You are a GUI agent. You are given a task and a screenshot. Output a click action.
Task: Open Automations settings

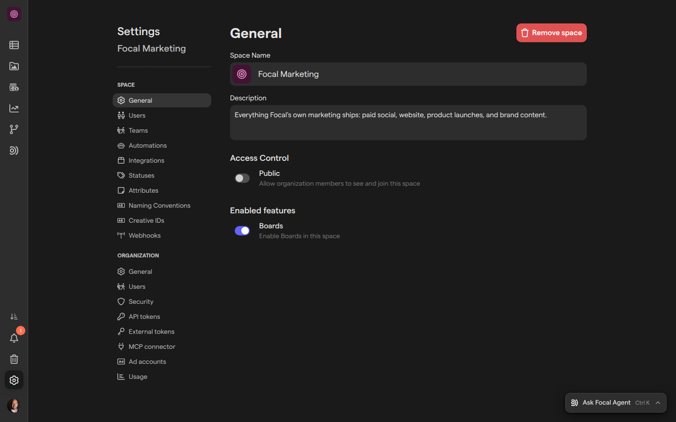[162, 145]
